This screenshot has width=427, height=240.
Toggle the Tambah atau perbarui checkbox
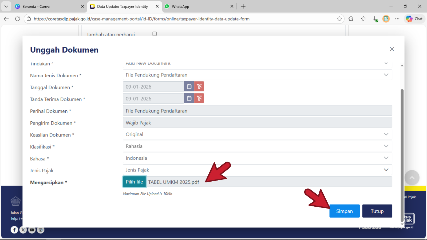pos(155,34)
